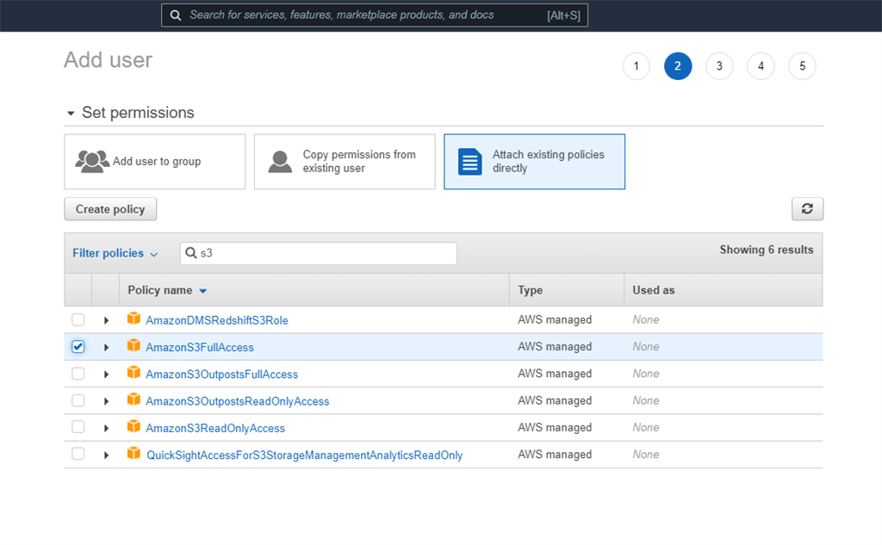882x545 pixels.
Task: Switch to the Add user to group option
Action: [x=154, y=161]
